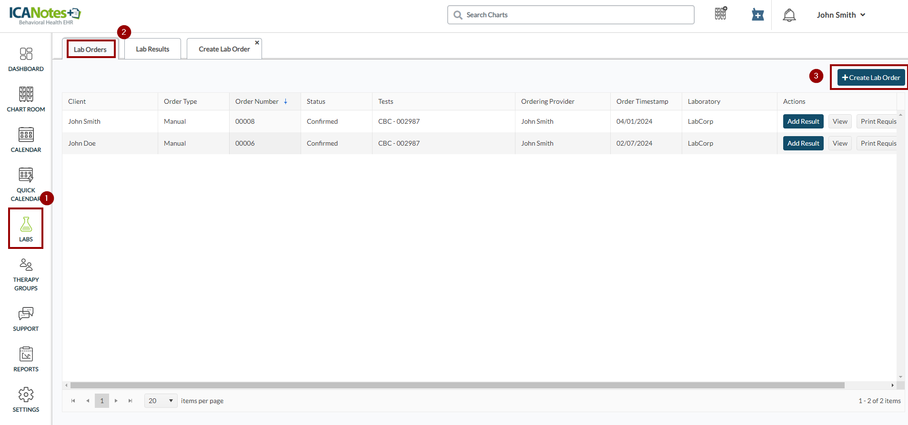The height and width of the screenshot is (425, 908).
Task: Open Therapy Groups in sidebar
Action: point(26,274)
